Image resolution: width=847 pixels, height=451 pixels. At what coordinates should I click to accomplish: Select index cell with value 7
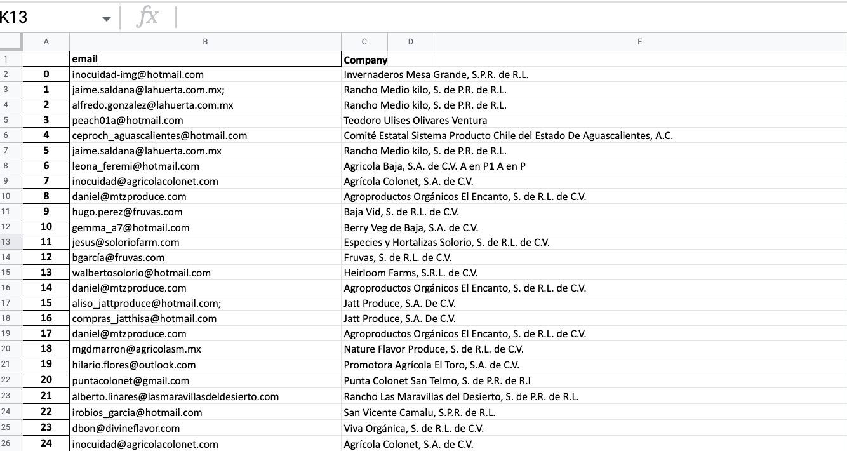(x=46, y=181)
